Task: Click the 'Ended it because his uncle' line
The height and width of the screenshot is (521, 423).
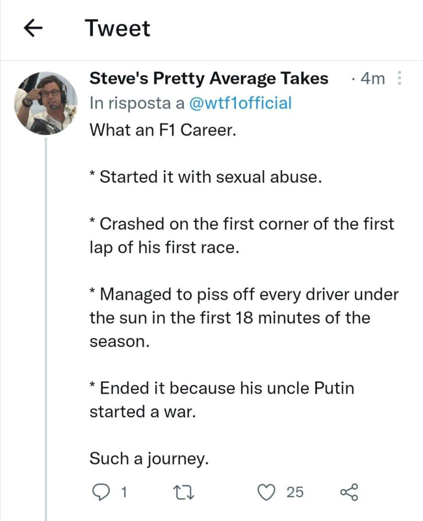Action: 222,388
